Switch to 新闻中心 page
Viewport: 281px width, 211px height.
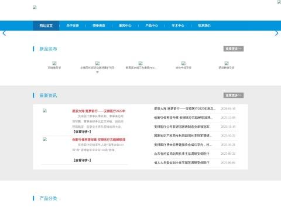[125, 26]
